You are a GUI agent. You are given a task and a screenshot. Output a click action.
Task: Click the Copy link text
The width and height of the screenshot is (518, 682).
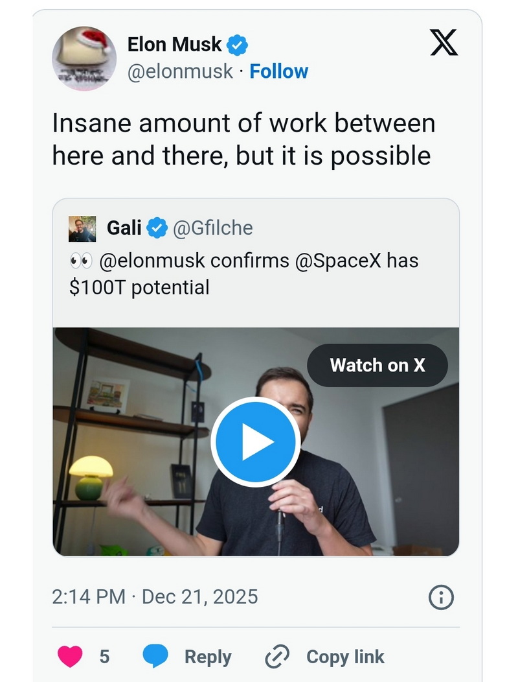(x=345, y=657)
